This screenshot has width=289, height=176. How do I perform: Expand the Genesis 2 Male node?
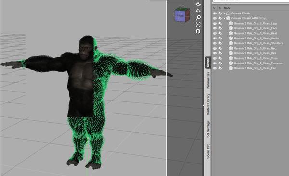click(224, 13)
